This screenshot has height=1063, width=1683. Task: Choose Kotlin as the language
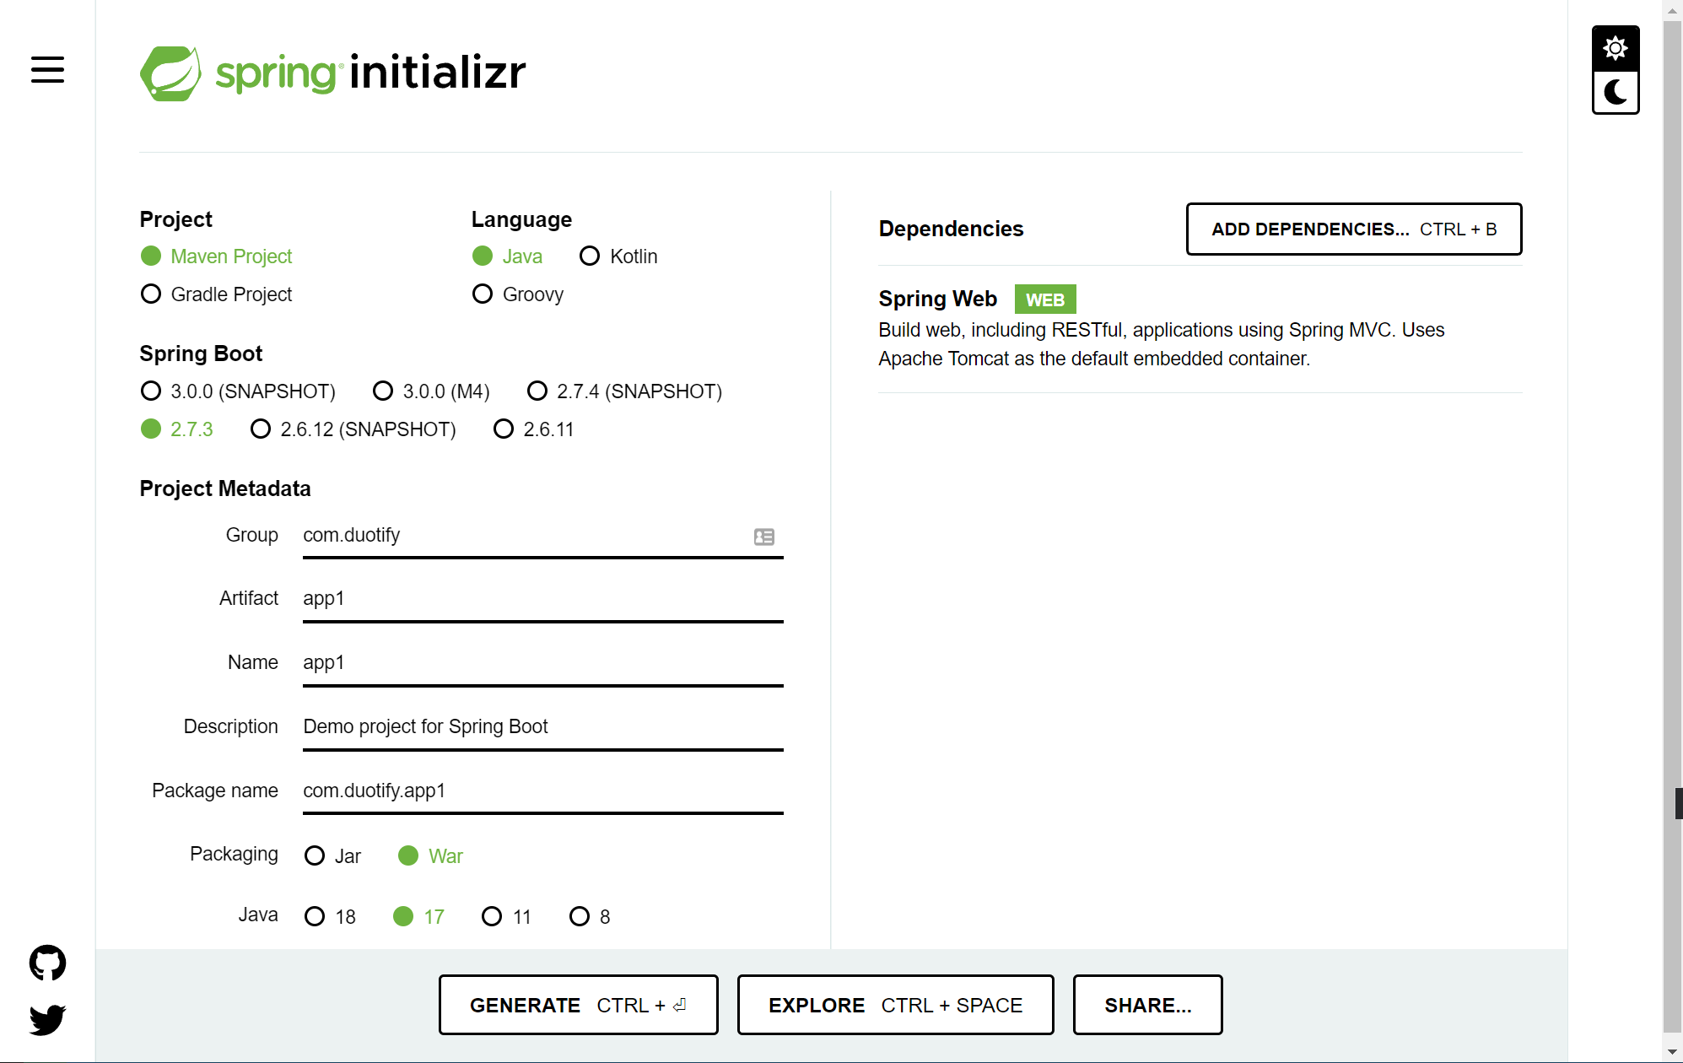tap(590, 256)
